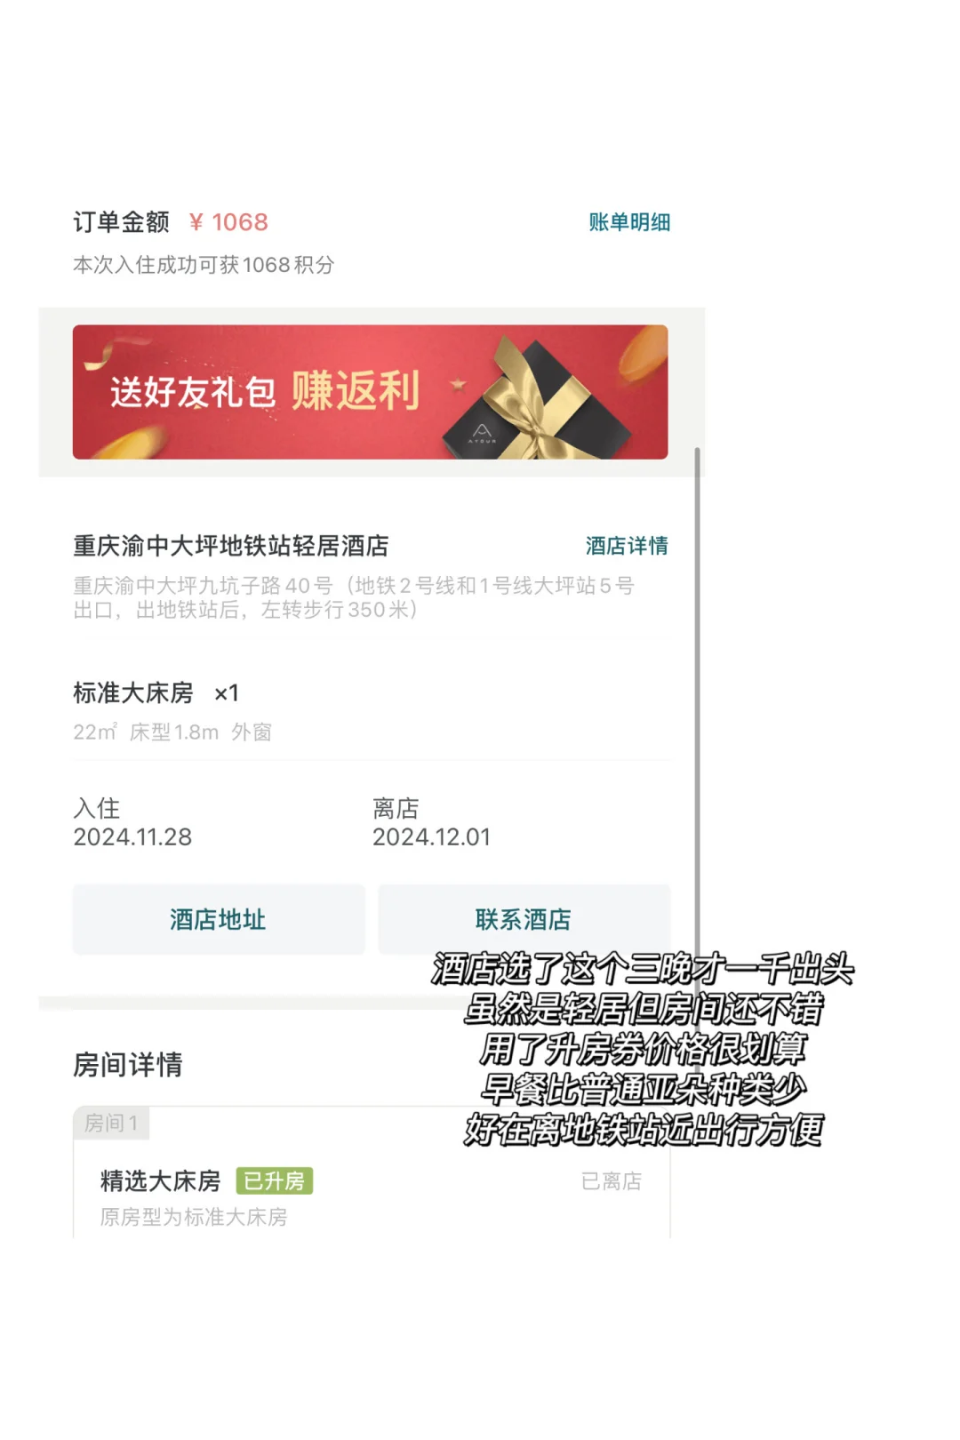Tap the green 已升房 badge

[274, 1180]
